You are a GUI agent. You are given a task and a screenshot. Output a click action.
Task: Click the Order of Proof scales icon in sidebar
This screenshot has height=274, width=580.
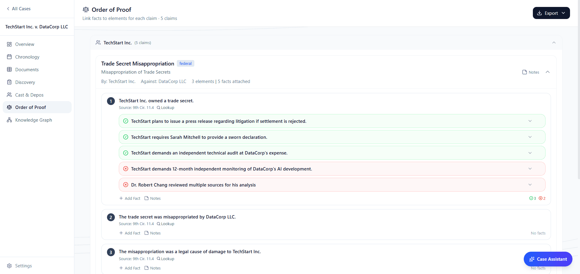point(9,107)
